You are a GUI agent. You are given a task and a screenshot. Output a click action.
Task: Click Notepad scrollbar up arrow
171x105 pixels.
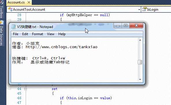pyautogui.click(x=140, y=40)
